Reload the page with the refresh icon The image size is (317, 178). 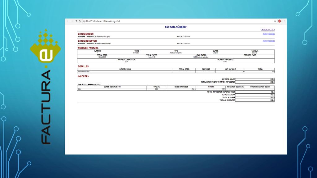click(x=76, y=21)
